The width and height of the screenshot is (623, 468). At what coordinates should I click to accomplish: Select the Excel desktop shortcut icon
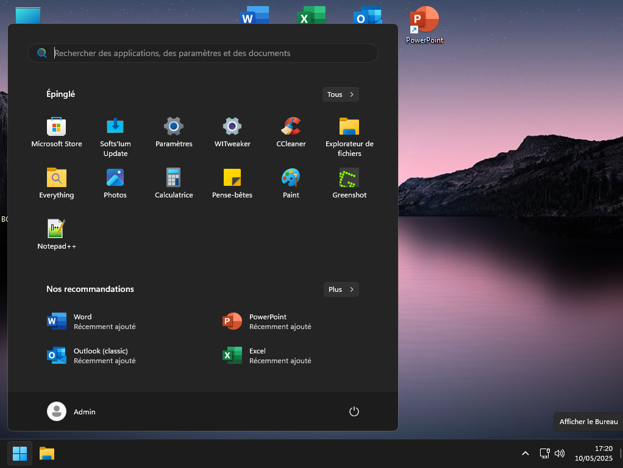tap(311, 15)
